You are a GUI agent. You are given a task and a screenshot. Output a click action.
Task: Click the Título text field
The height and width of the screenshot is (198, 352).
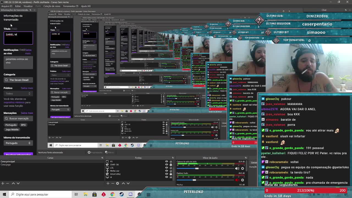click(x=18, y=38)
